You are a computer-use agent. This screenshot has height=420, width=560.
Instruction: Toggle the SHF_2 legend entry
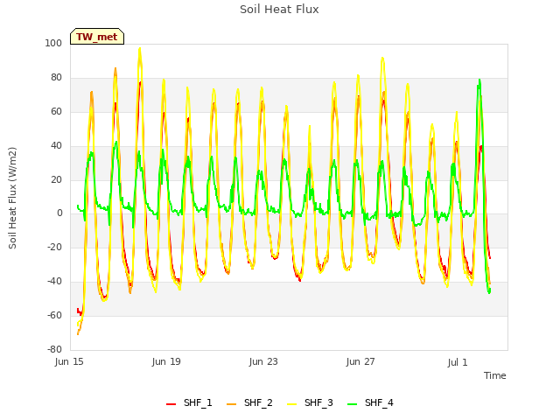tap(249, 403)
